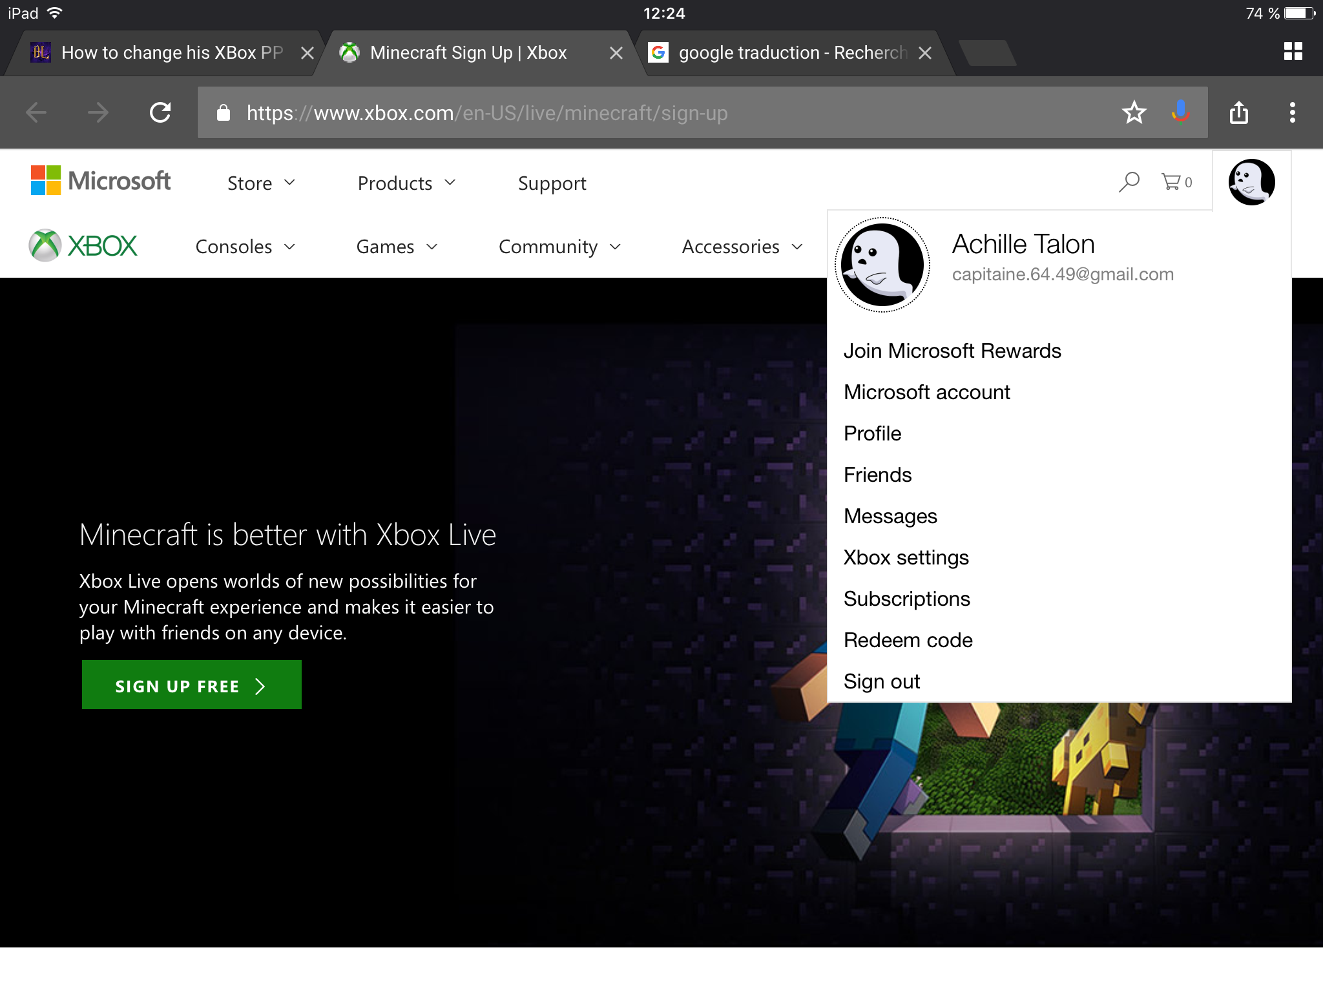Open Profile in the account menu
This screenshot has height=992, width=1323.
click(872, 433)
